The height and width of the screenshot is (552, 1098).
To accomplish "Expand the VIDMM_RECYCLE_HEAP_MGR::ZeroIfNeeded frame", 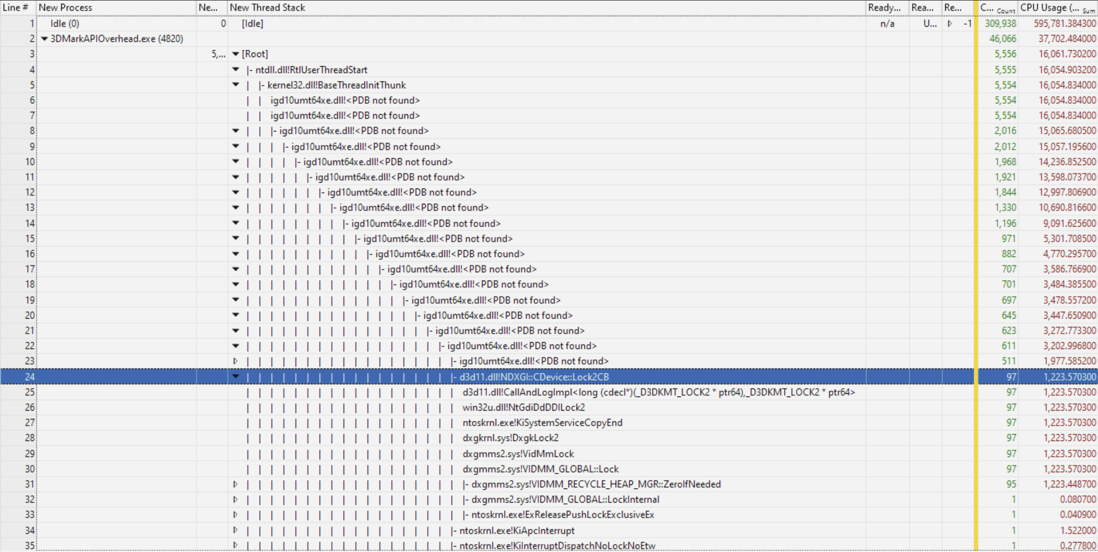I will pos(235,484).
